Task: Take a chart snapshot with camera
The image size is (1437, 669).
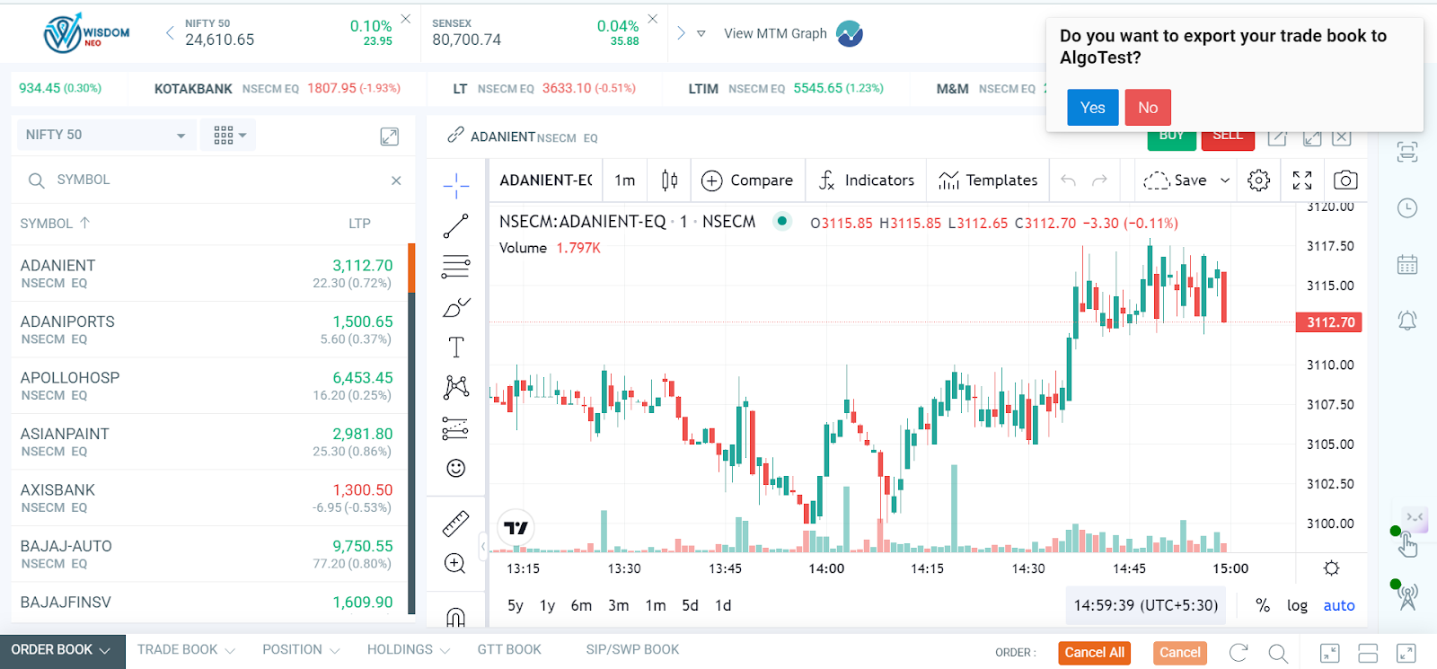Action: coord(1345,180)
